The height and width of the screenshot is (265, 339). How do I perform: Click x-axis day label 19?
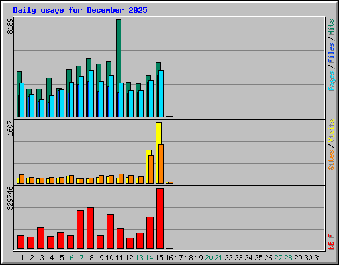tap(199, 258)
